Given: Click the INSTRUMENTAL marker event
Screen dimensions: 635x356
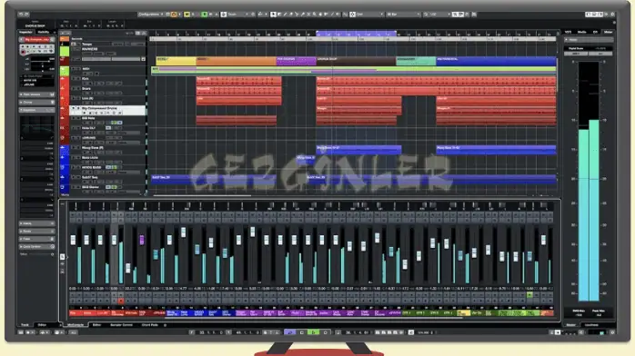Looking at the screenshot, I should pyautogui.click(x=496, y=61).
